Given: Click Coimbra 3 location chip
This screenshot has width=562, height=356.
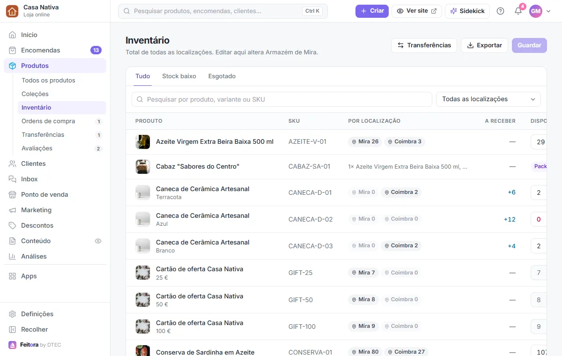Looking at the screenshot, I should tap(405, 141).
